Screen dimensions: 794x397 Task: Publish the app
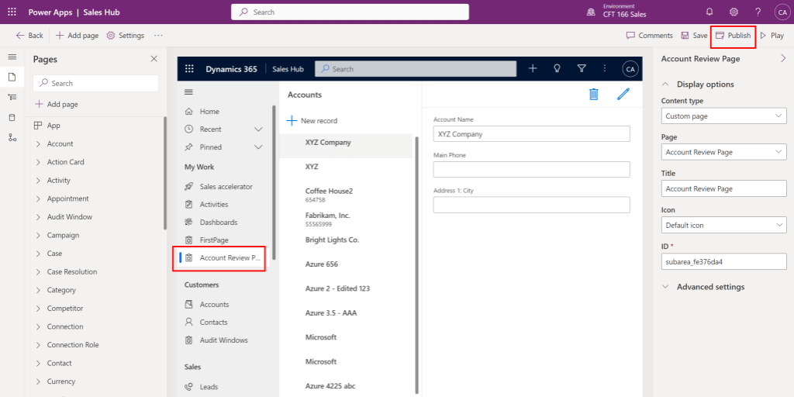coord(734,36)
